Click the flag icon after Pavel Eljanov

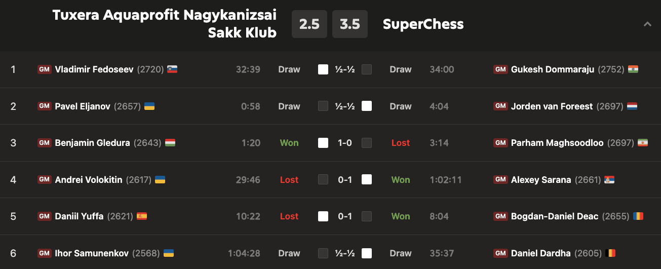click(149, 106)
